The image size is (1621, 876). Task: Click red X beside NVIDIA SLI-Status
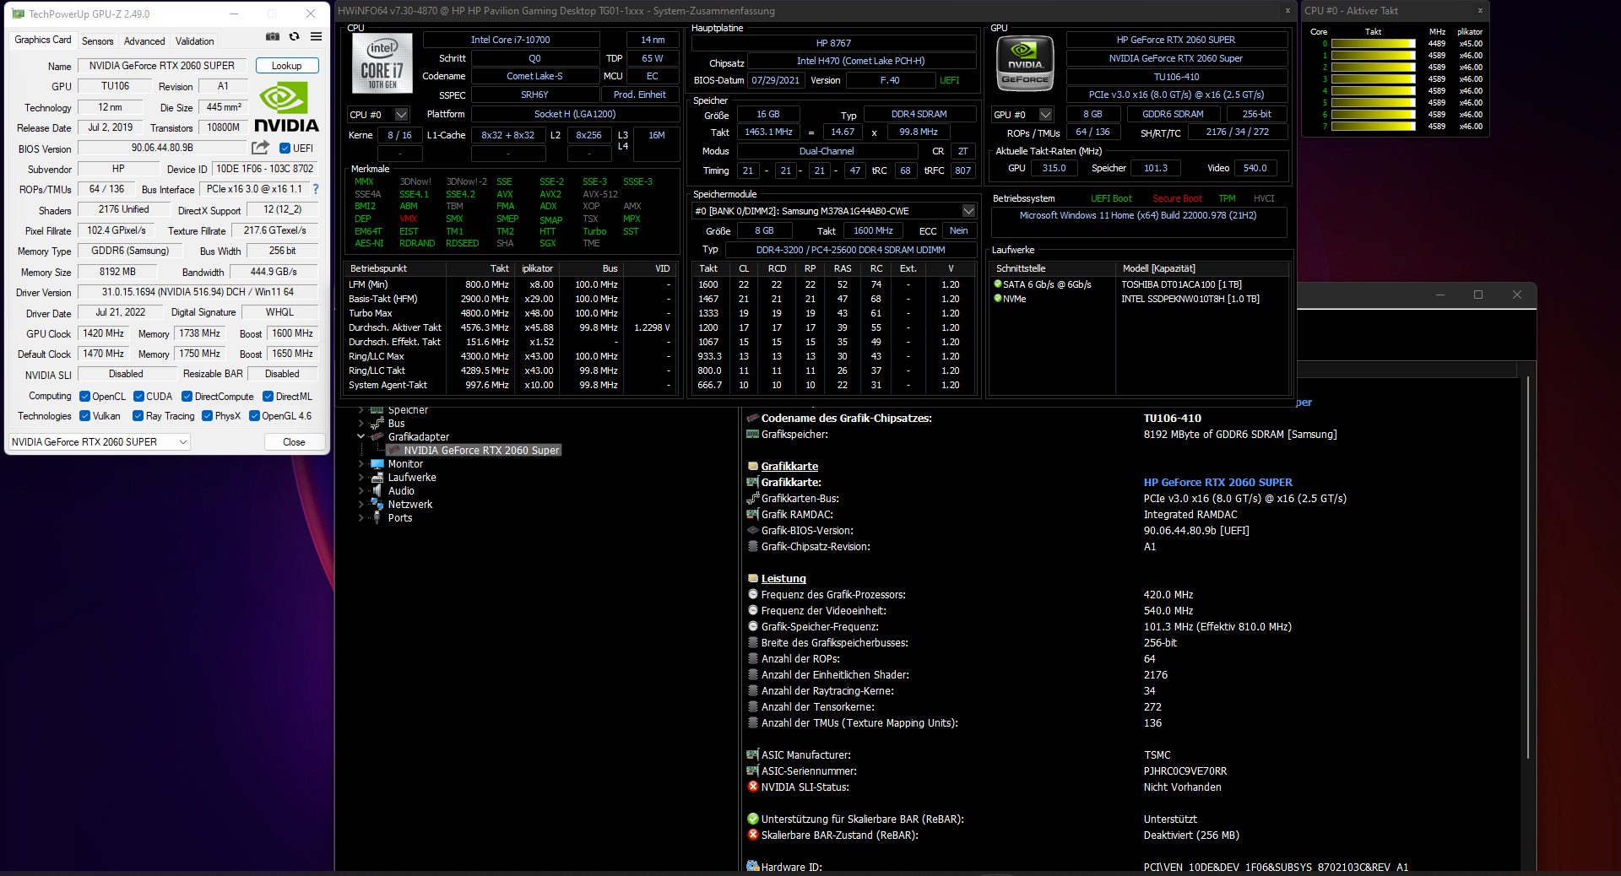tap(753, 787)
